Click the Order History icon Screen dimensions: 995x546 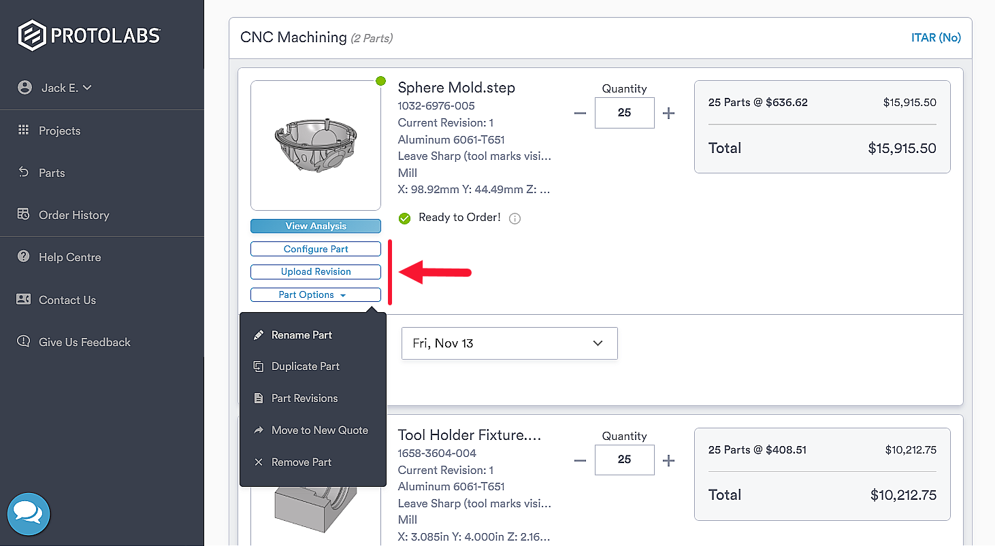[x=24, y=214]
